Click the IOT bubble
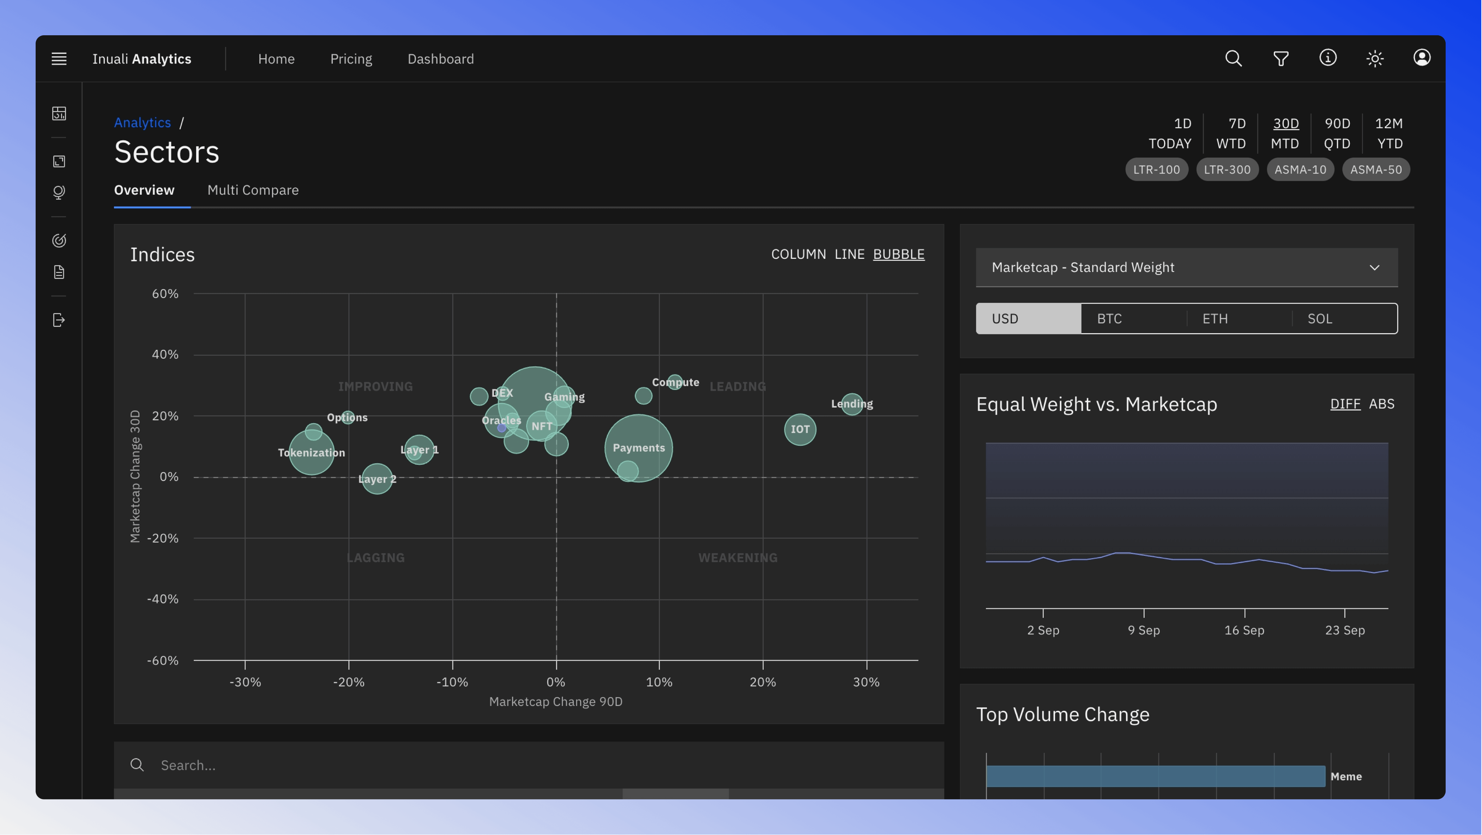Viewport: 1482px width, 835px height. click(800, 429)
